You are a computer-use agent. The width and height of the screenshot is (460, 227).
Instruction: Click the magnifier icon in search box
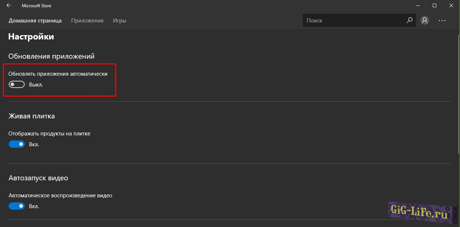[409, 21]
